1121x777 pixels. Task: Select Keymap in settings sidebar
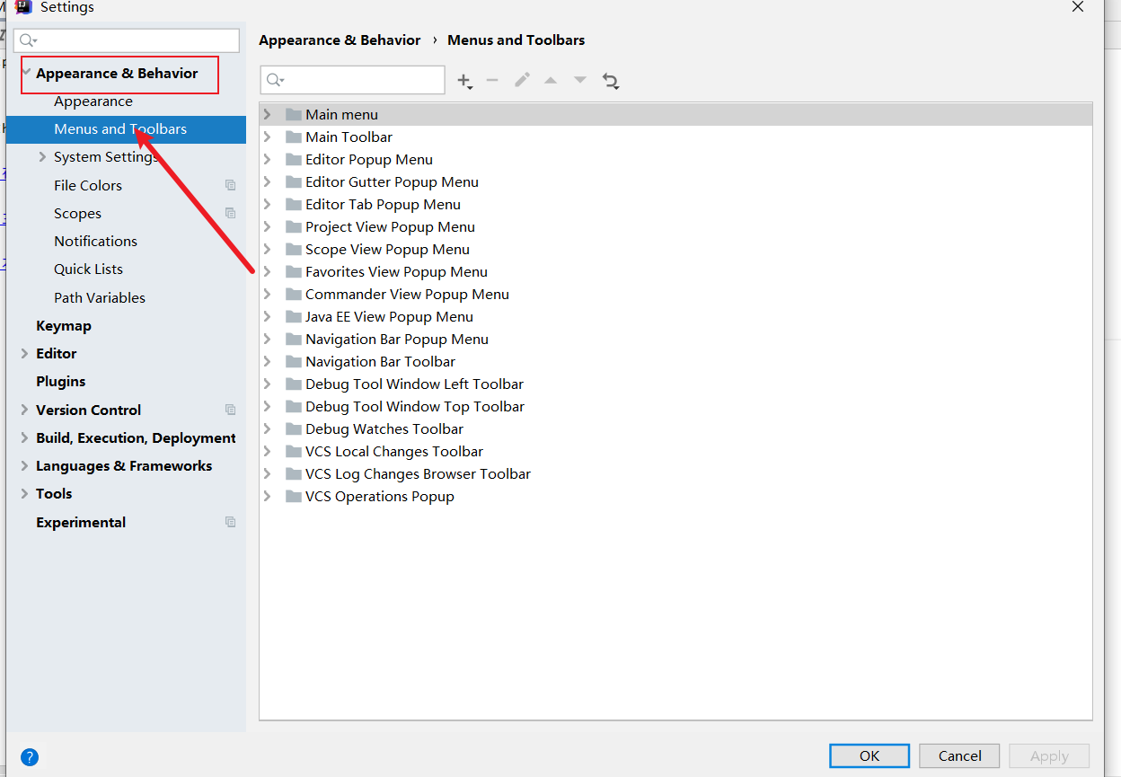point(64,325)
